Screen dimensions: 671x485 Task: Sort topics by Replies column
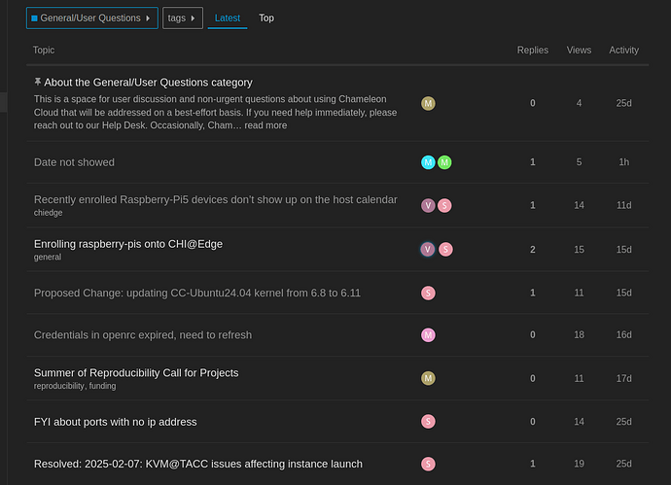point(532,50)
